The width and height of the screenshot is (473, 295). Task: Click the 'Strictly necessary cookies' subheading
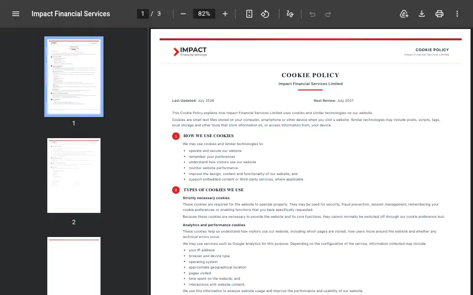[206, 198]
